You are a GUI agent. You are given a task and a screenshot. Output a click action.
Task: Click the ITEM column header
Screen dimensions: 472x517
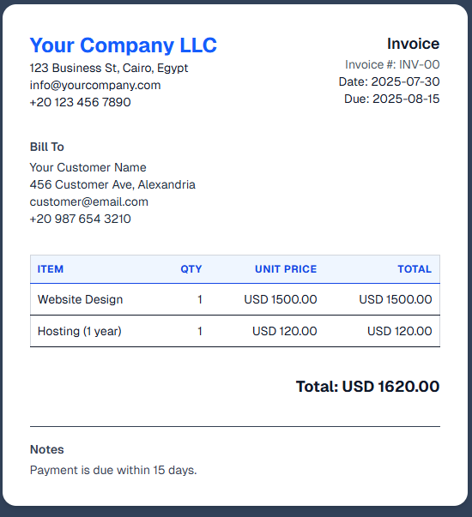tap(50, 269)
